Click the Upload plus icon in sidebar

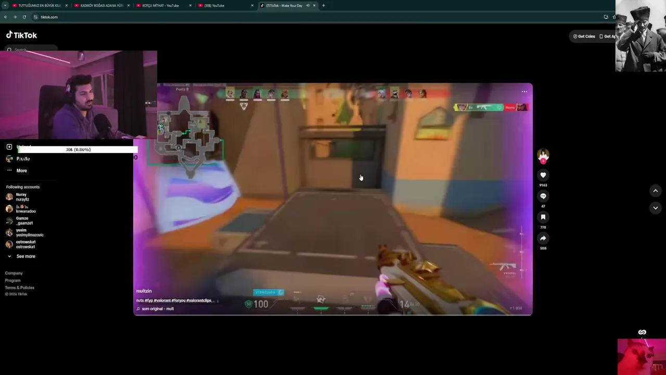pyautogui.click(x=9, y=147)
